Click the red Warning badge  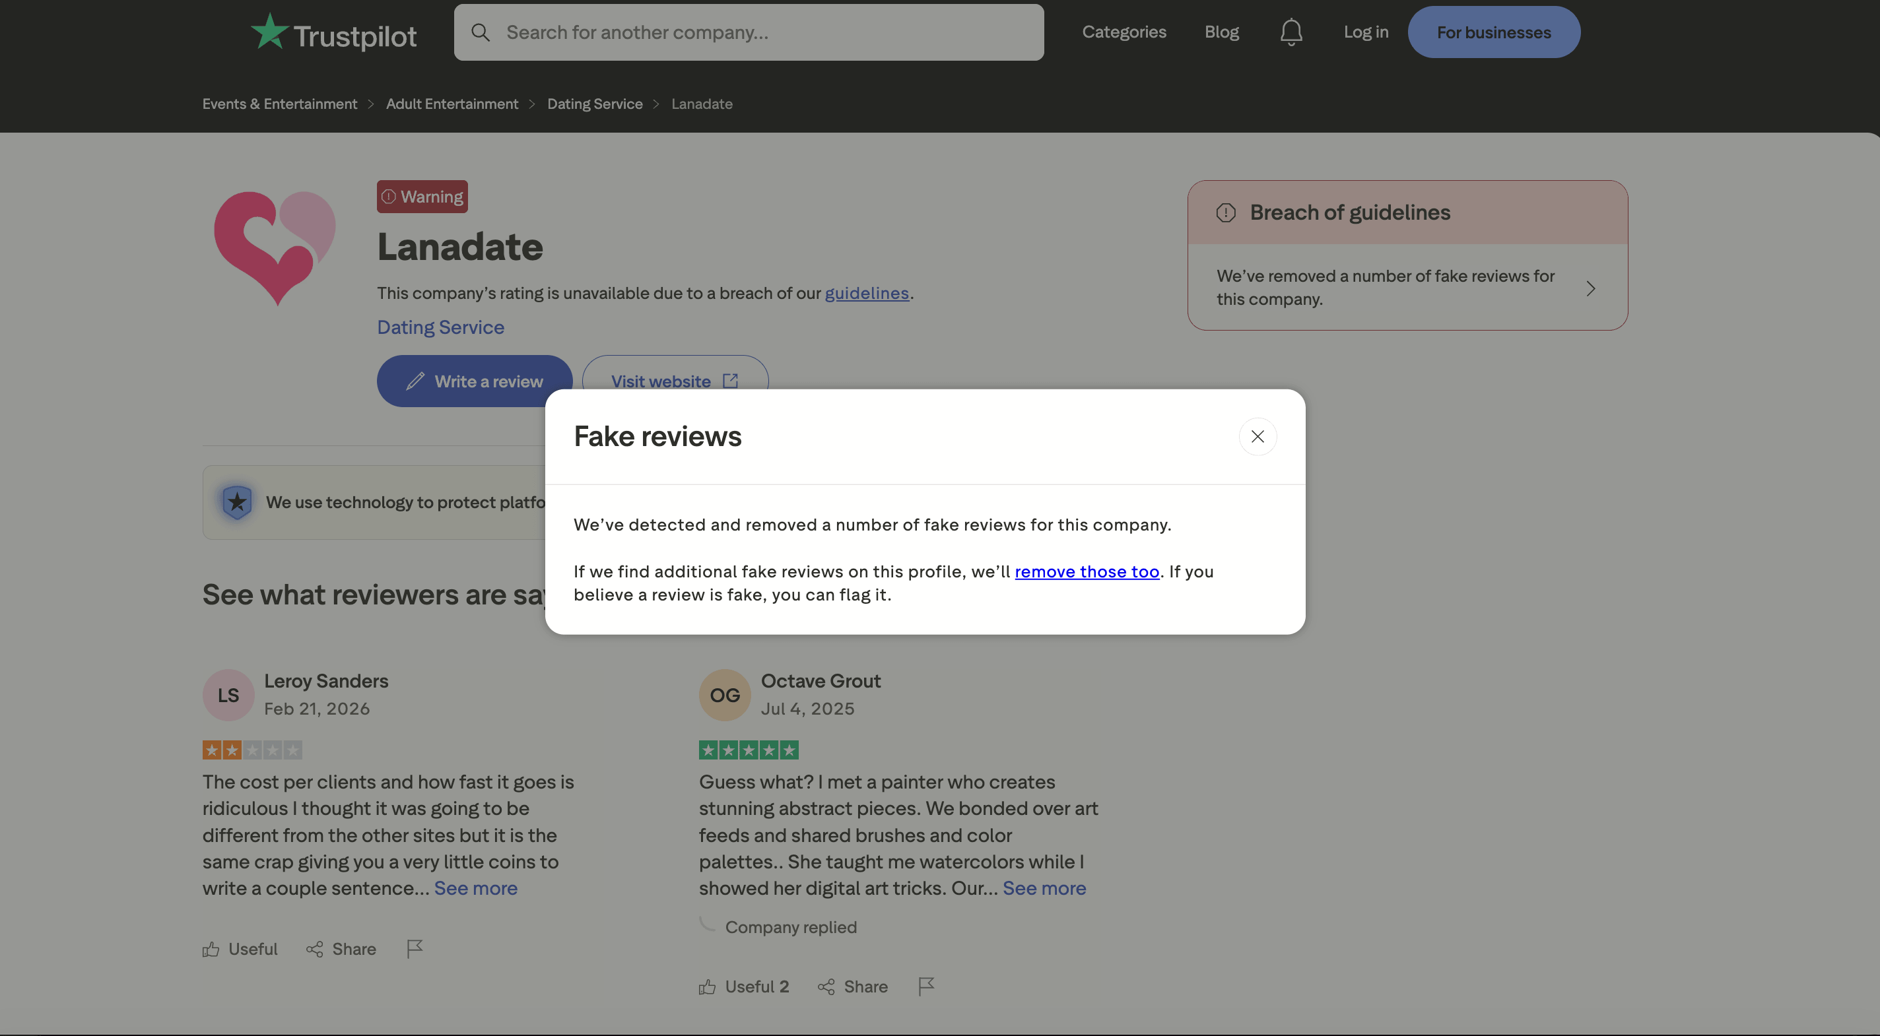point(422,196)
